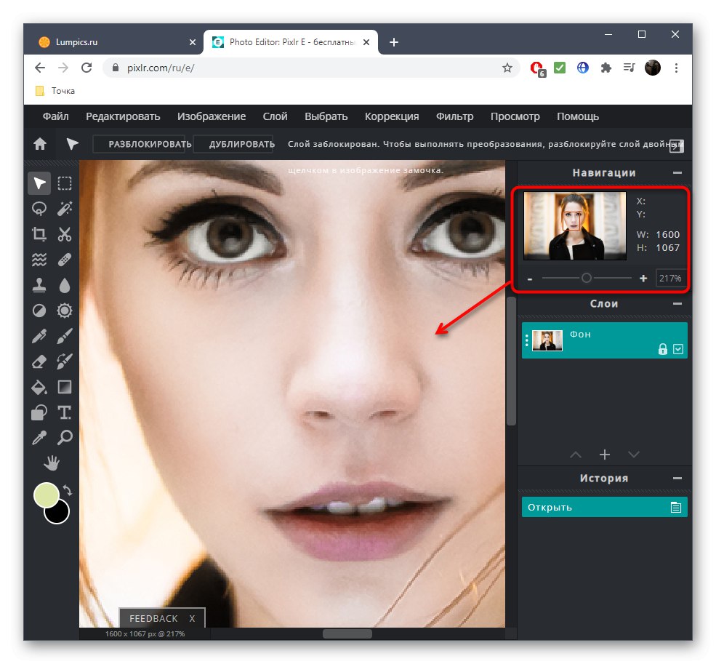716x664 pixels.
Task: Open the Фильтр menu
Action: 455,116
